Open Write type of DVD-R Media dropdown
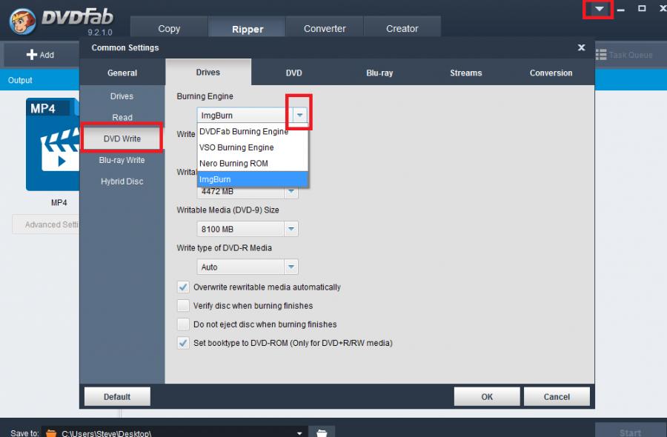This screenshot has height=437, width=667. tap(291, 267)
